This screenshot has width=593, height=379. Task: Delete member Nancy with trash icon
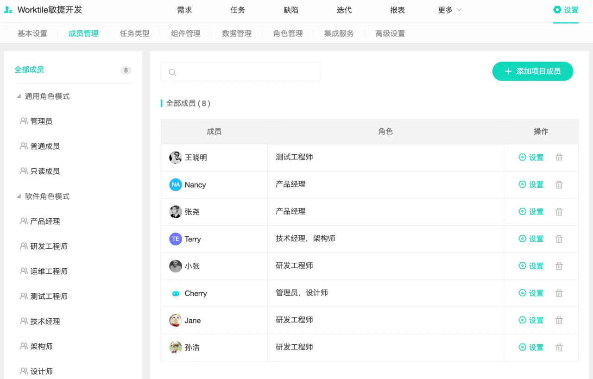coord(559,185)
